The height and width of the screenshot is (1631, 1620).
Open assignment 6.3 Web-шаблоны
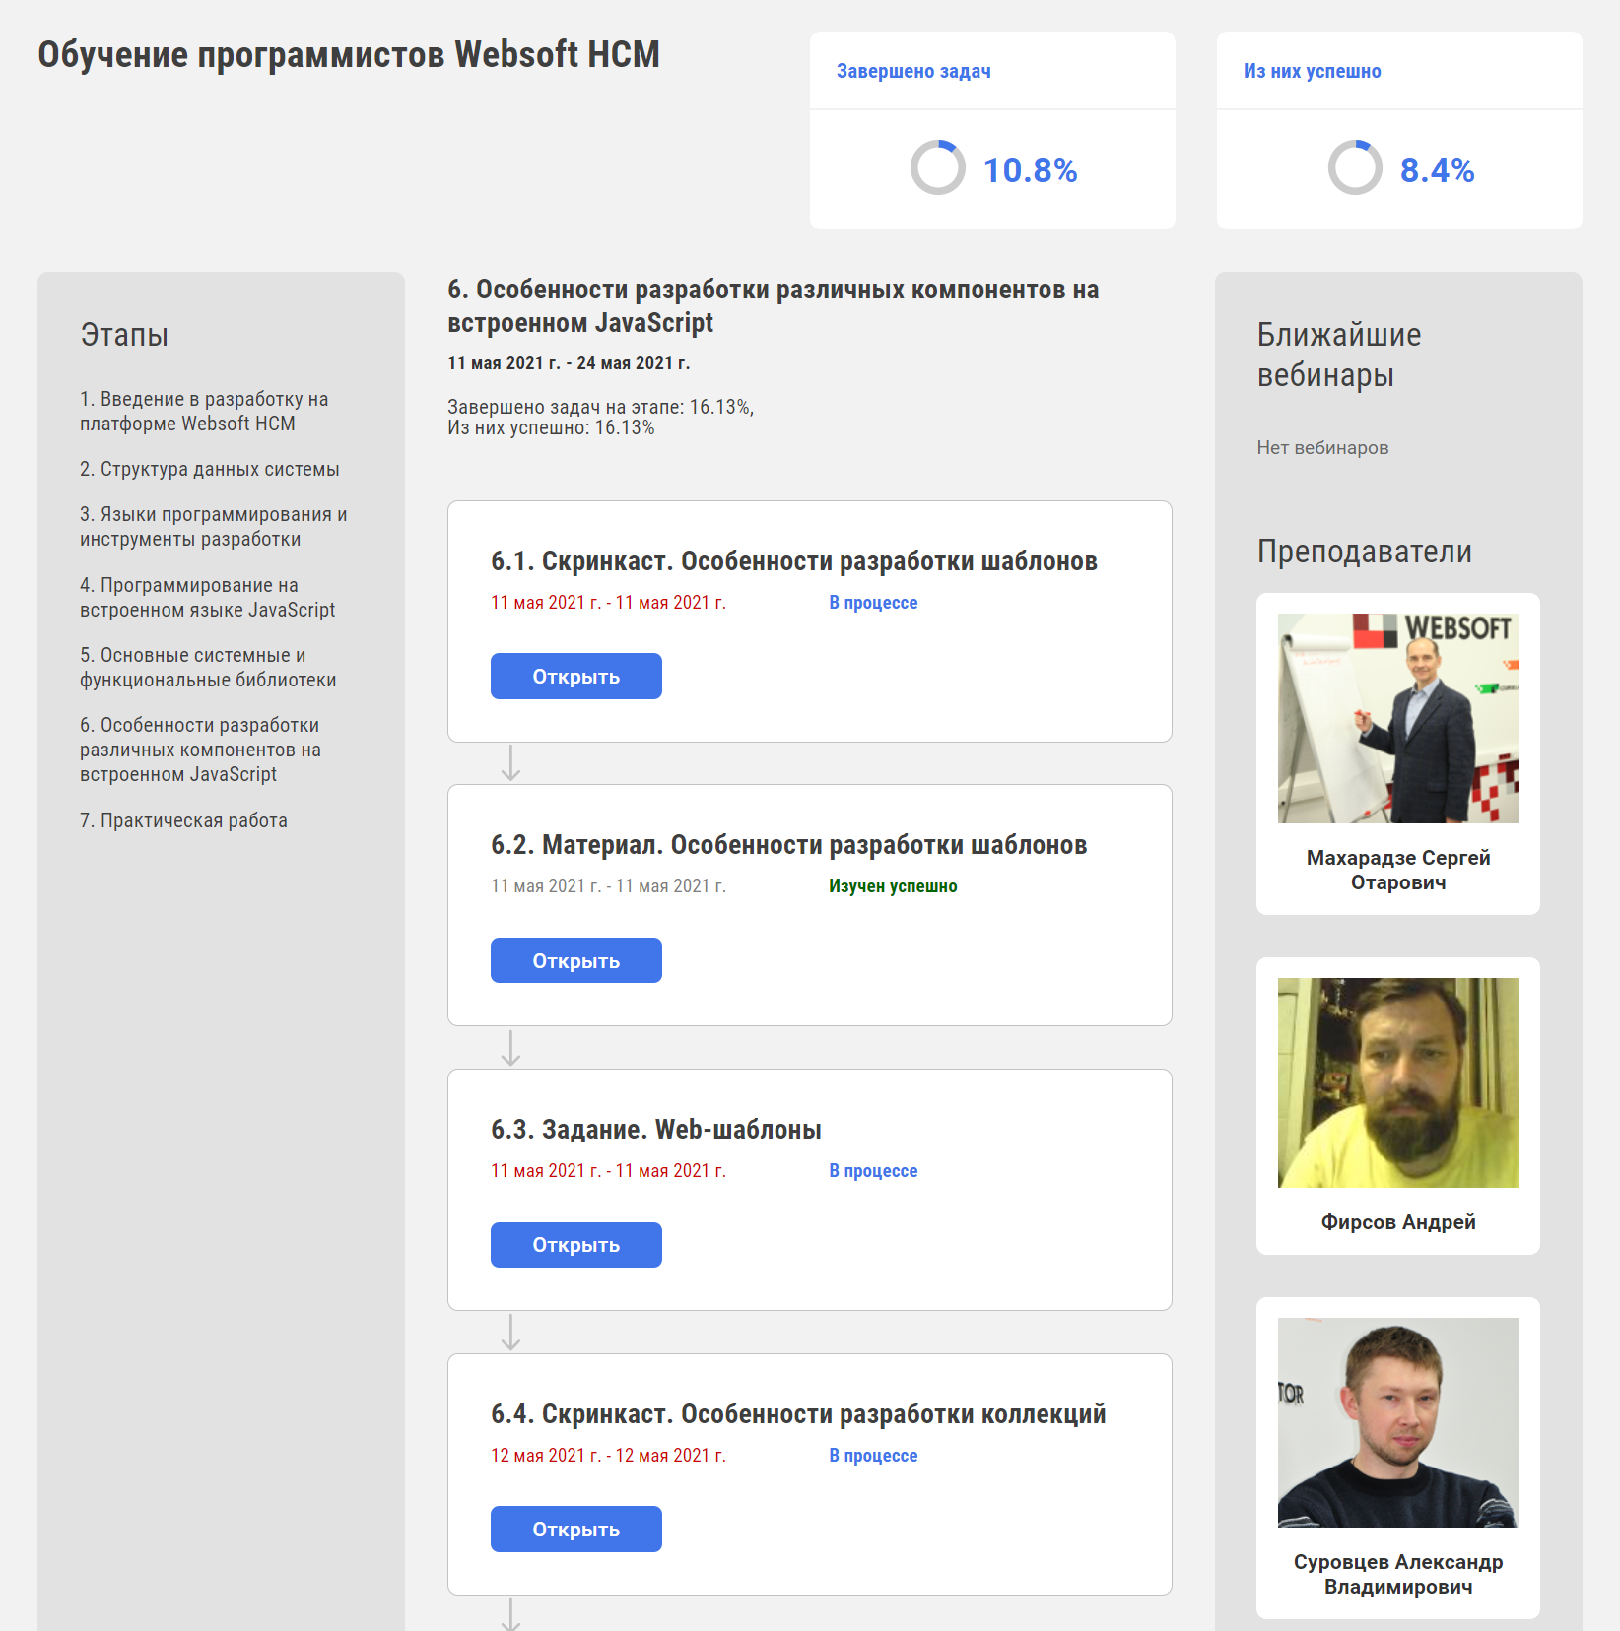tap(575, 1244)
